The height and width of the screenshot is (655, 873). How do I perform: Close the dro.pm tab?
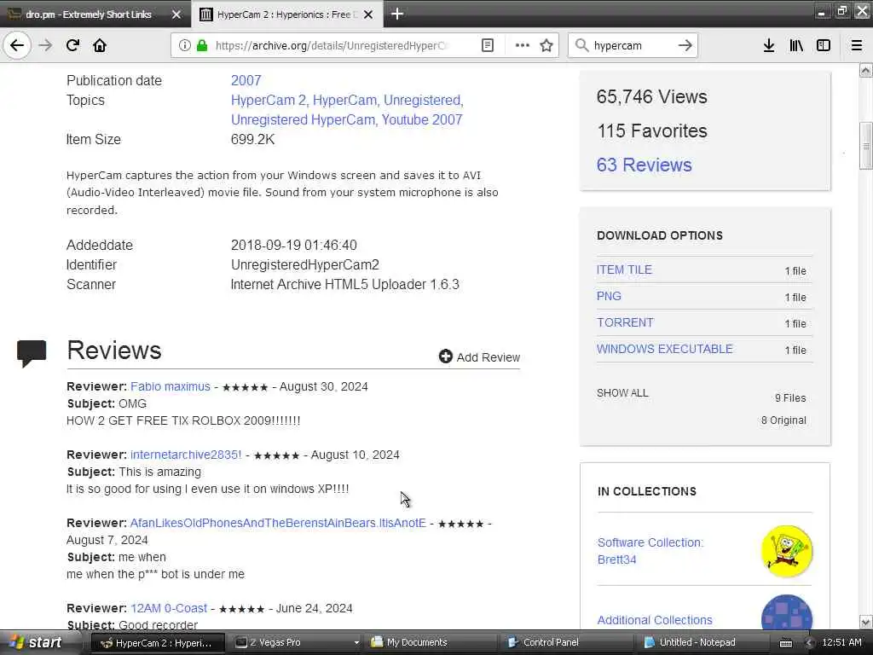click(x=176, y=14)
